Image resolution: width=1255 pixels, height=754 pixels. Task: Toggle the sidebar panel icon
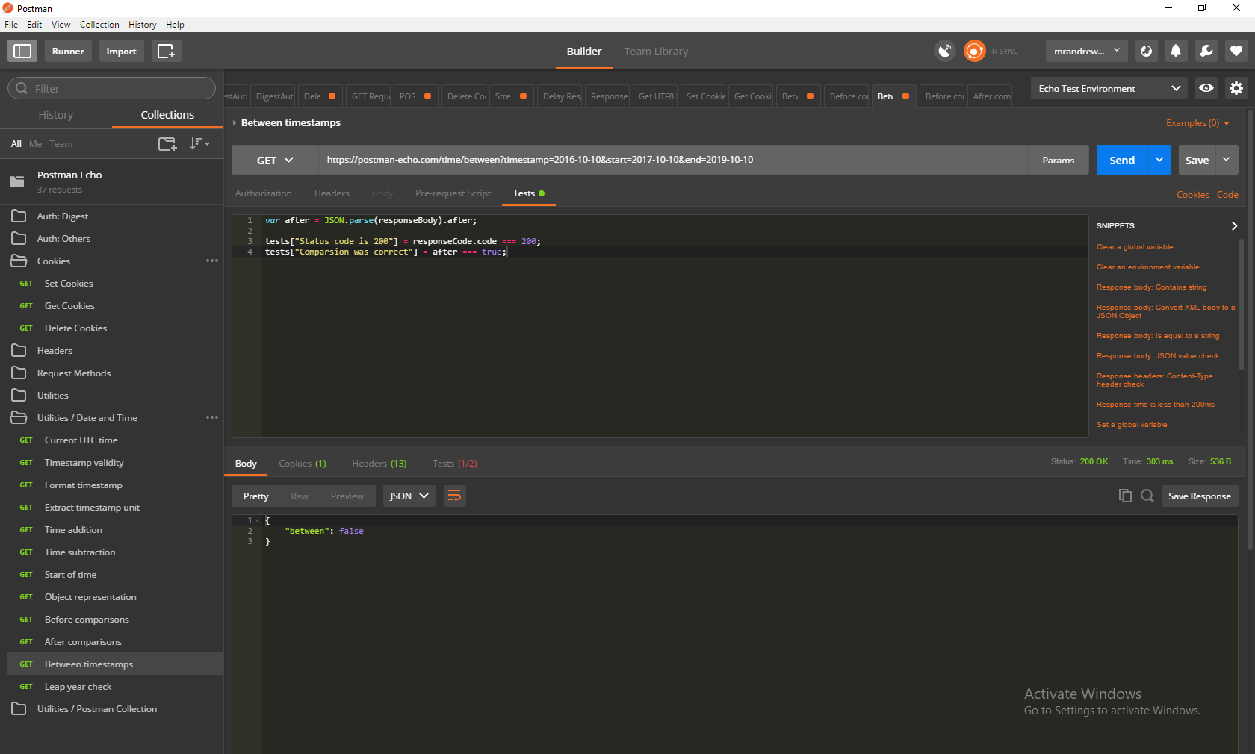[x=22, y=51]
